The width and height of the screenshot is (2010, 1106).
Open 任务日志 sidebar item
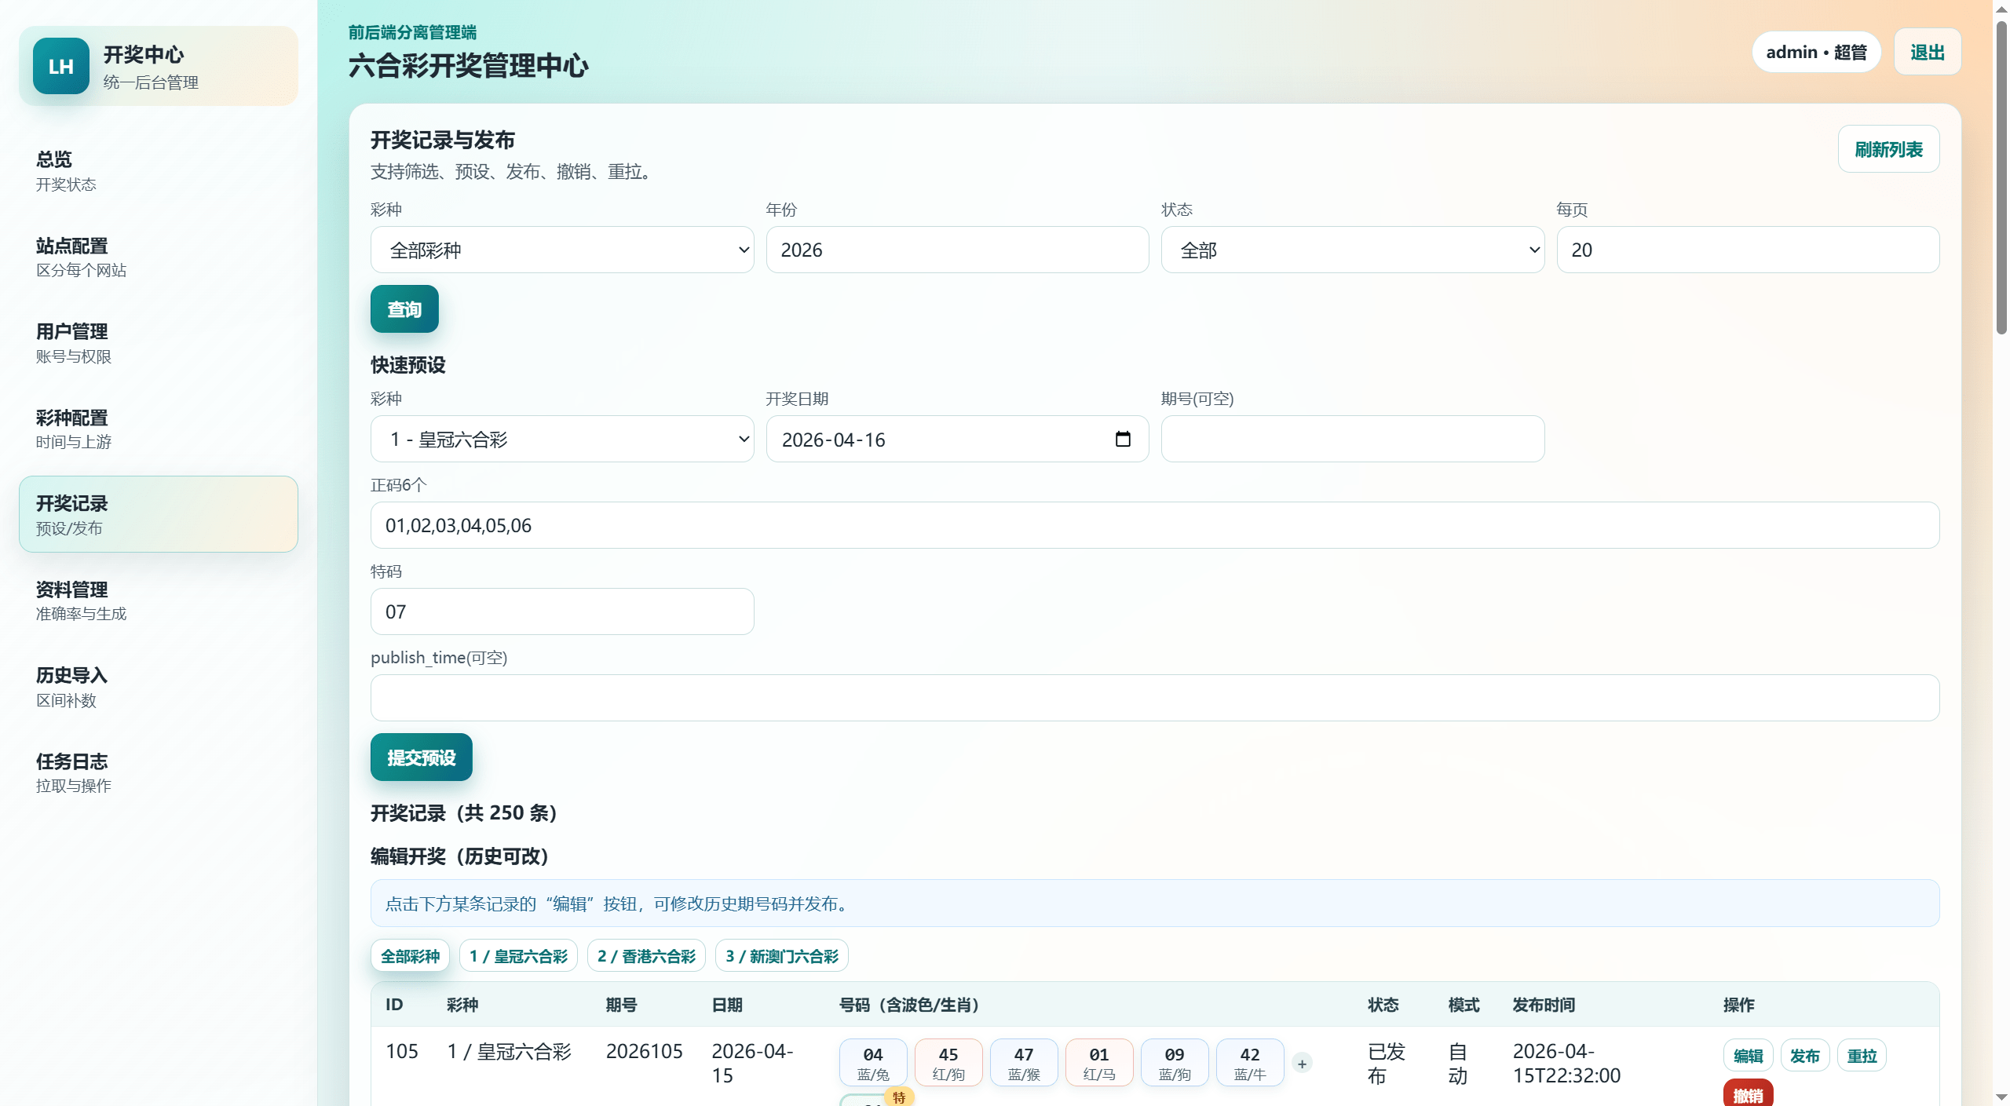point(159,772)
